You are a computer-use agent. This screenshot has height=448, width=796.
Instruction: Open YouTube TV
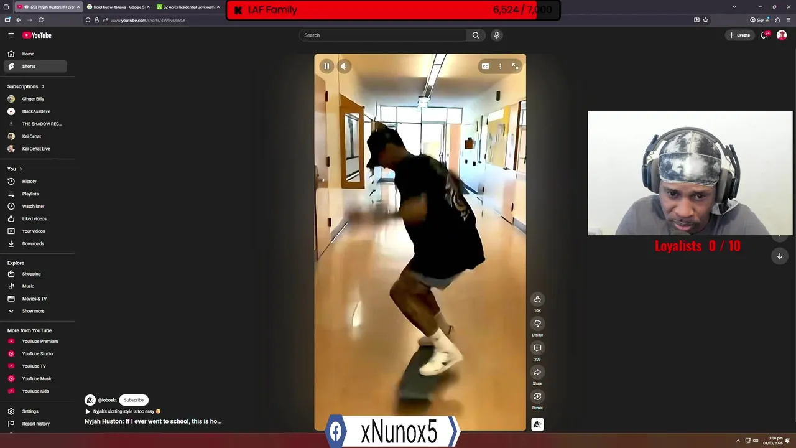[x=35, y=366]
